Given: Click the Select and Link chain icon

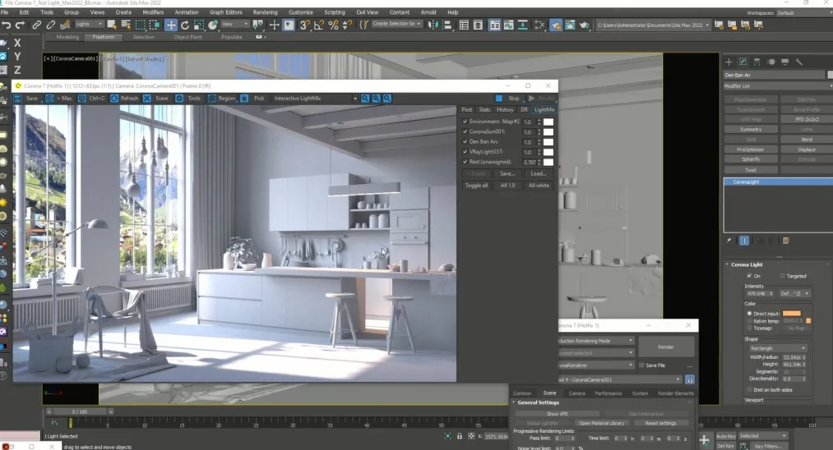Looking at the screenshot, I should tap(37, 25).
